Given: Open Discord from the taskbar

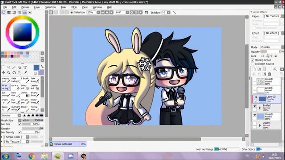Looking at the screenshot, I should [70, 156].
